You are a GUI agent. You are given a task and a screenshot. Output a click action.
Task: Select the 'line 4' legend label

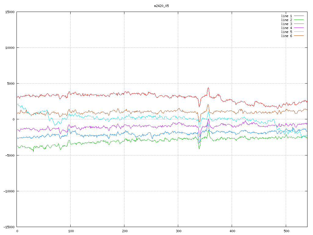click(286, 28)
